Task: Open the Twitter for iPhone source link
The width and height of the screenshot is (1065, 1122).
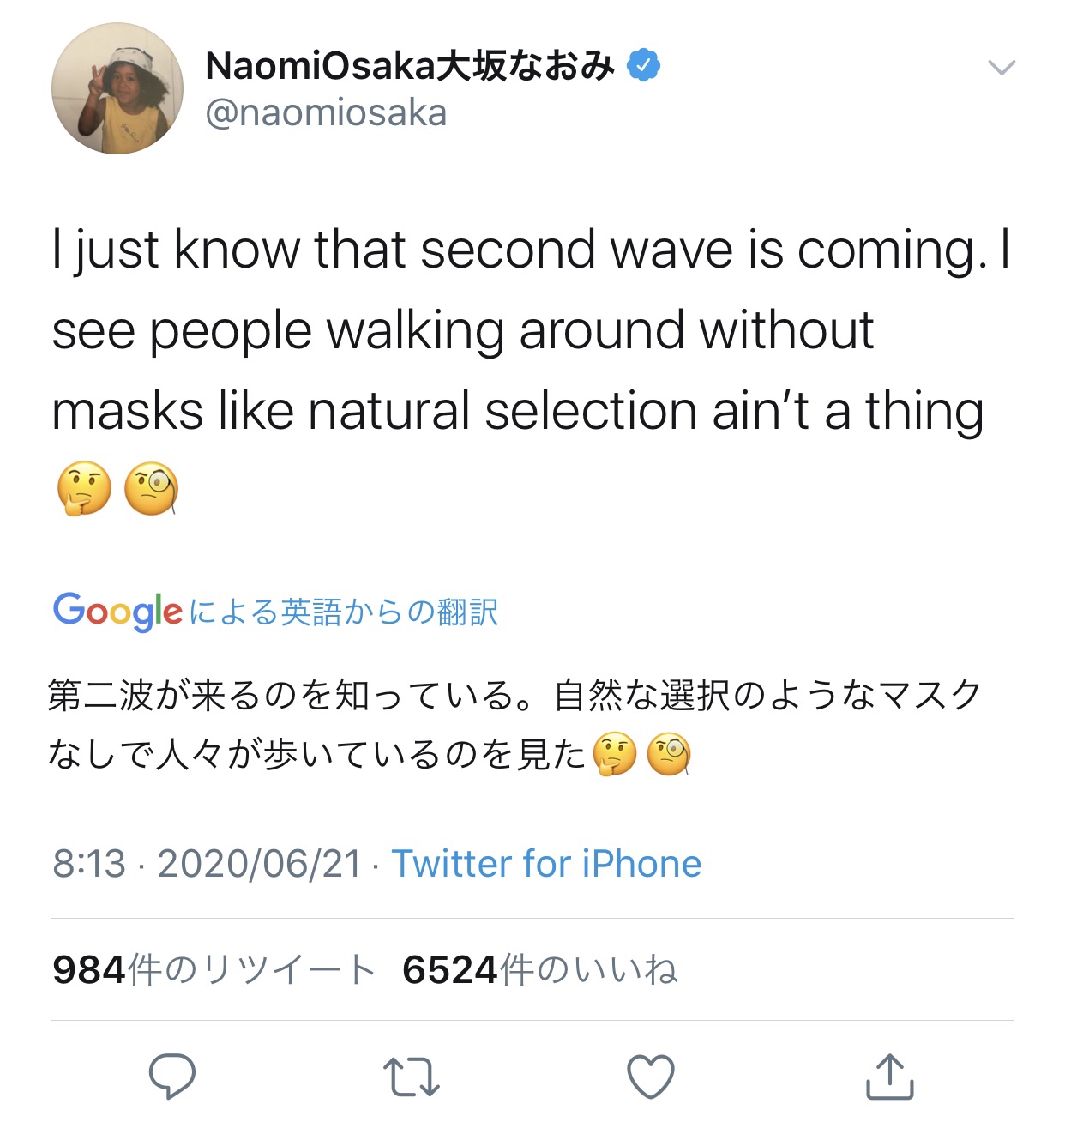Action: pyautogui.click(x=546, y=864)
